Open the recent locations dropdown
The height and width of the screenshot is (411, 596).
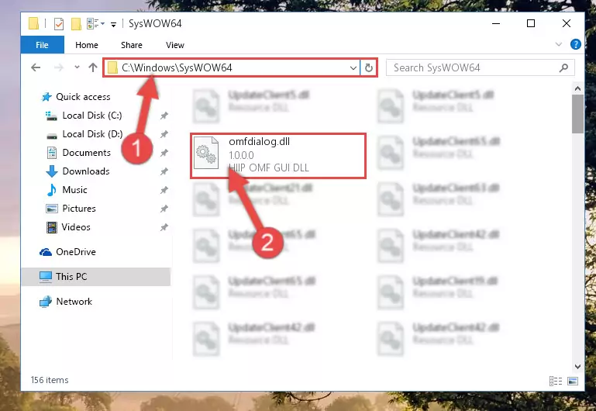[77, 67]
